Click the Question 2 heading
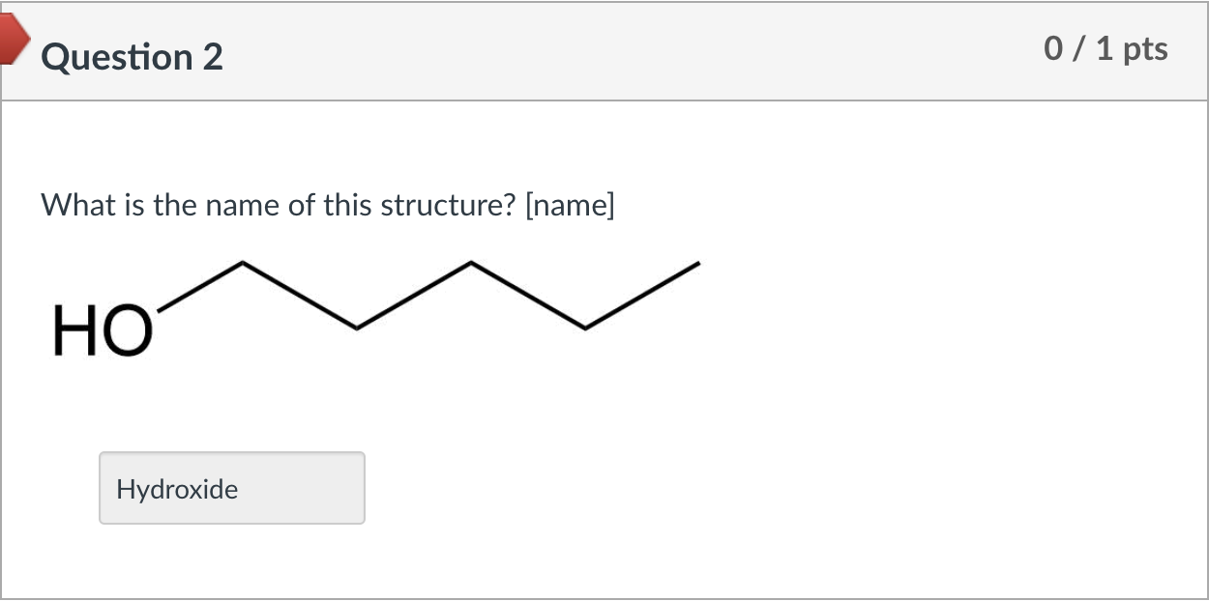The height and width of the screenshot is (601, 1209). 133,57
